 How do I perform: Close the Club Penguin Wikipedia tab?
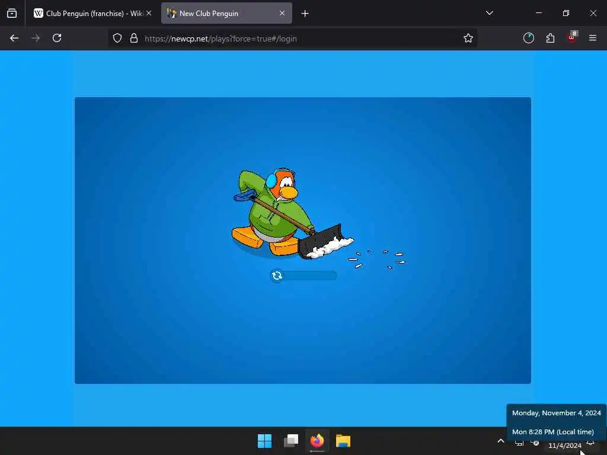coord(149,13)
